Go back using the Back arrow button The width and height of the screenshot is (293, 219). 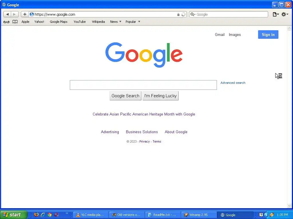tap(7, 14)
